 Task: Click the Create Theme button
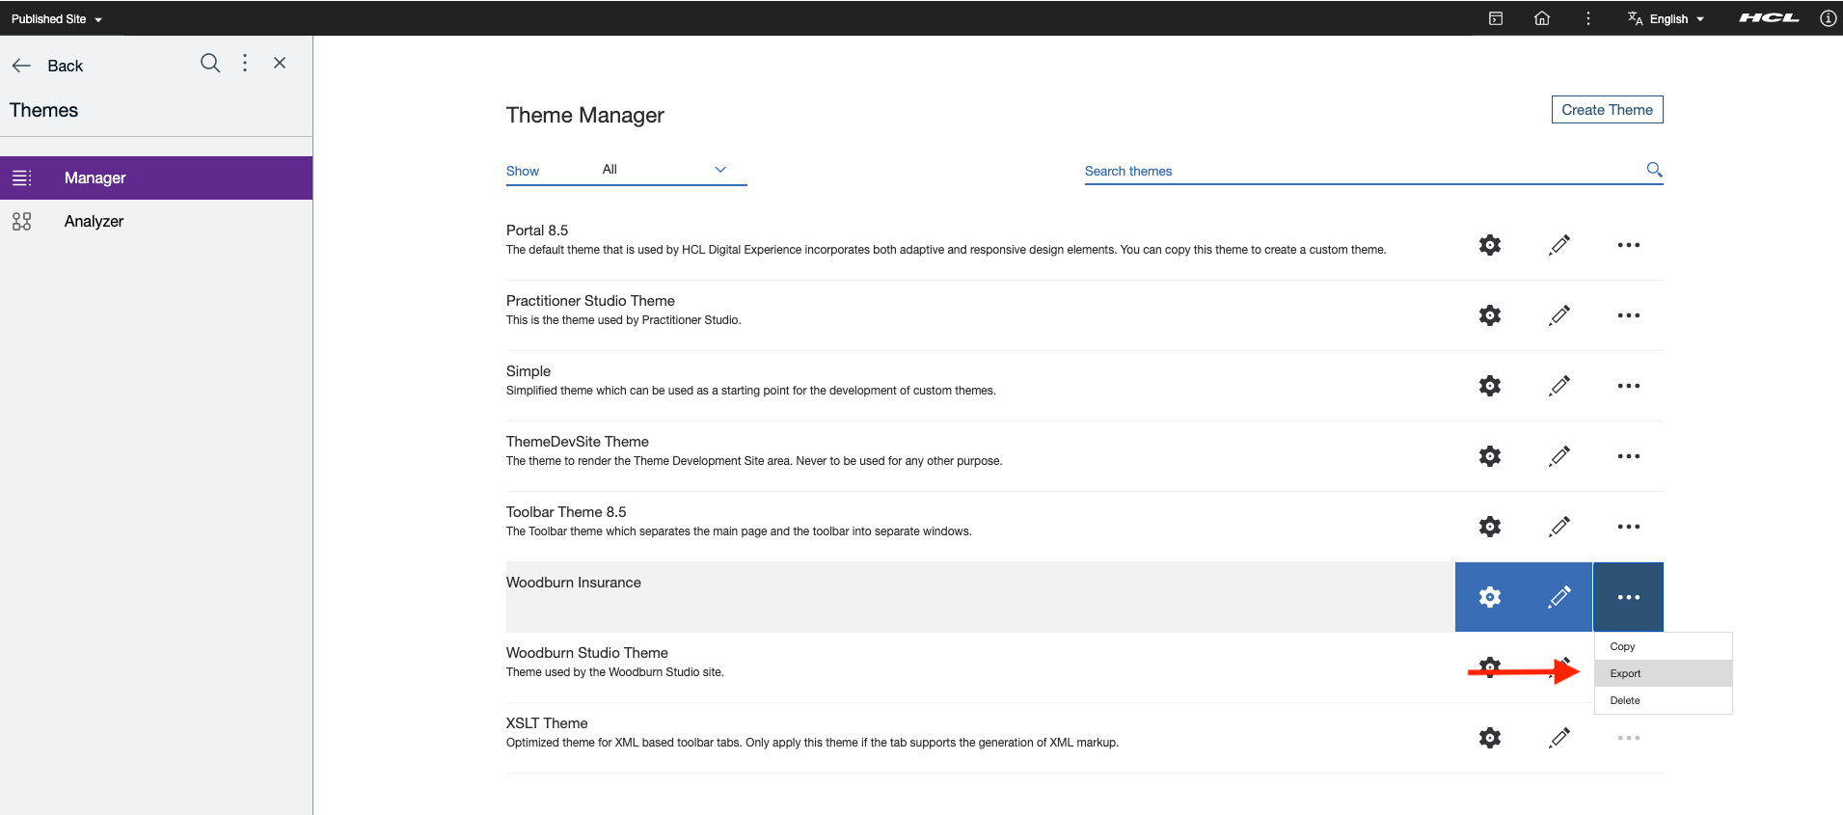pos(1607,110)
